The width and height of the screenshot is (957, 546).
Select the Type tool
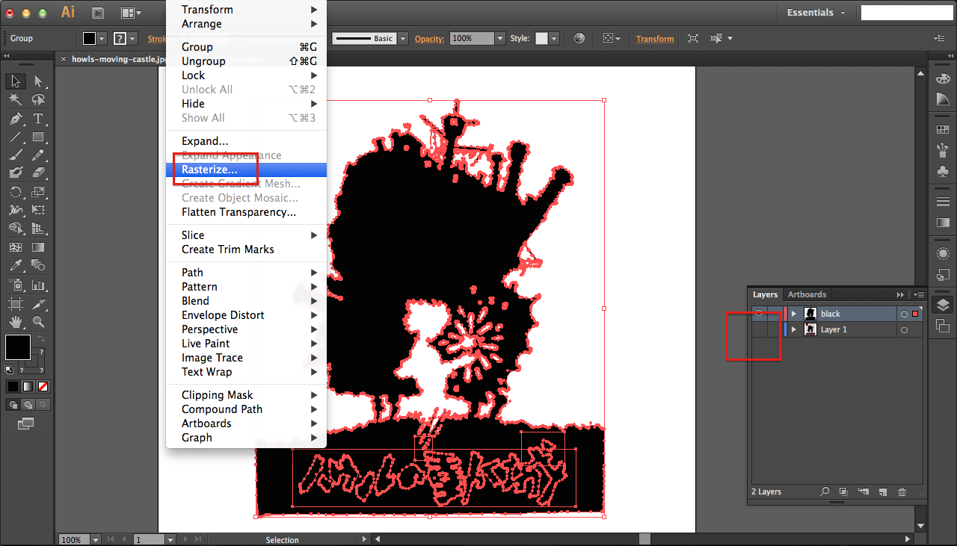click(38, 119)
